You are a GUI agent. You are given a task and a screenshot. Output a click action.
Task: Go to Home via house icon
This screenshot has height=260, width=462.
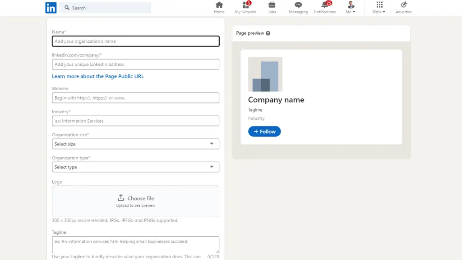pos(219,5)
